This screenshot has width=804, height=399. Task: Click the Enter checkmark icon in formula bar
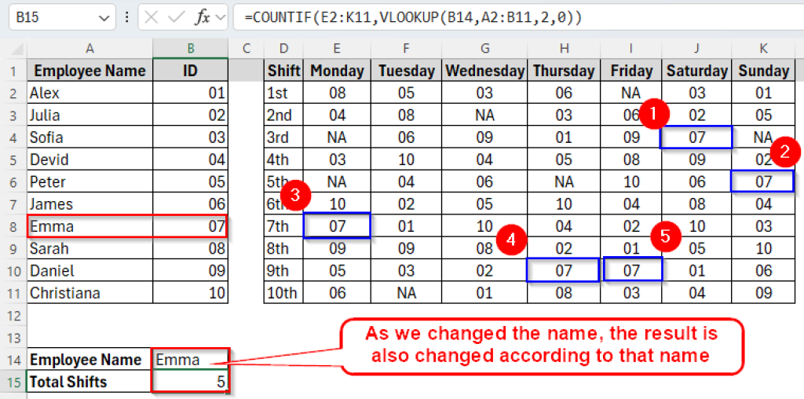(x=176, y=17)
